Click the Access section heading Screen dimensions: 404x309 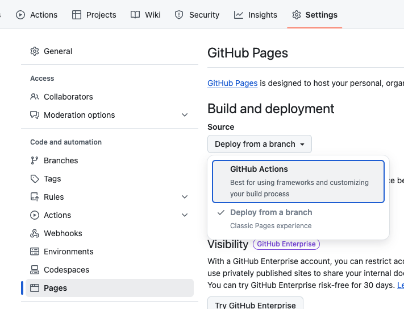click(42, 79)
